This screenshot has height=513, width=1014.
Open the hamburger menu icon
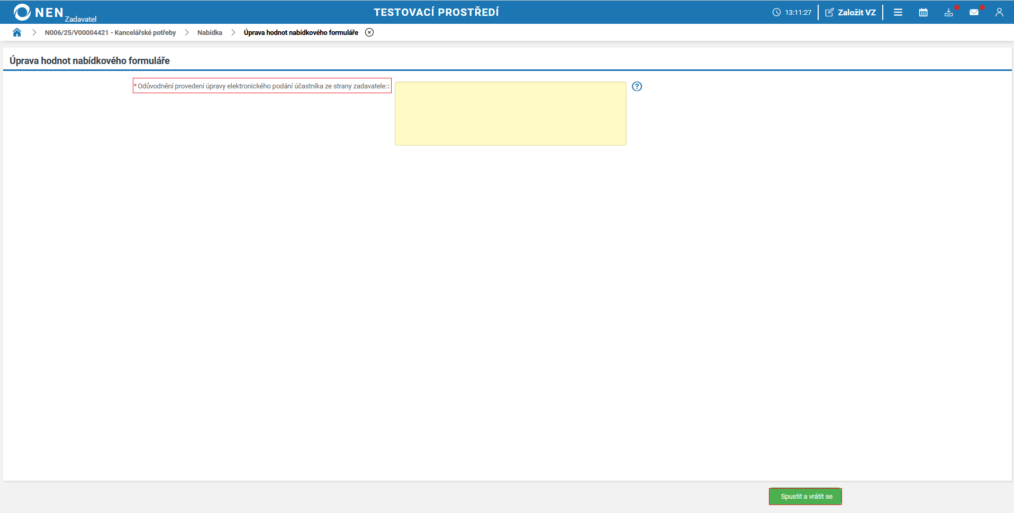(898, 12)
